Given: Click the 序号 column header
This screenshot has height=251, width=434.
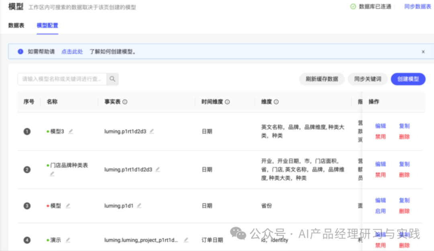Looking at the screenshot, I should click(29, 102).
